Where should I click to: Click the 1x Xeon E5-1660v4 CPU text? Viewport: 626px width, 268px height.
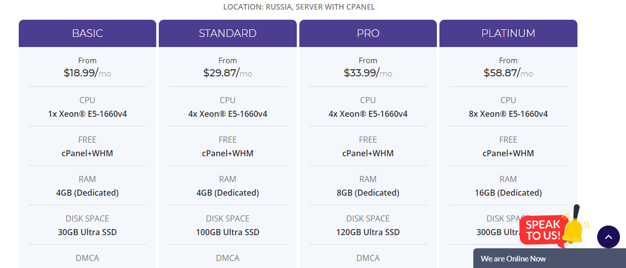coord(87,114)
